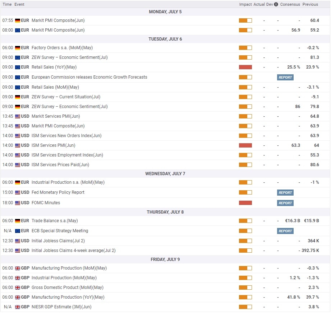Click the US flag beside Initial Jobless Claims
Image resolution: width=331 pixels, height=313 pixels.
pos(18,240)
